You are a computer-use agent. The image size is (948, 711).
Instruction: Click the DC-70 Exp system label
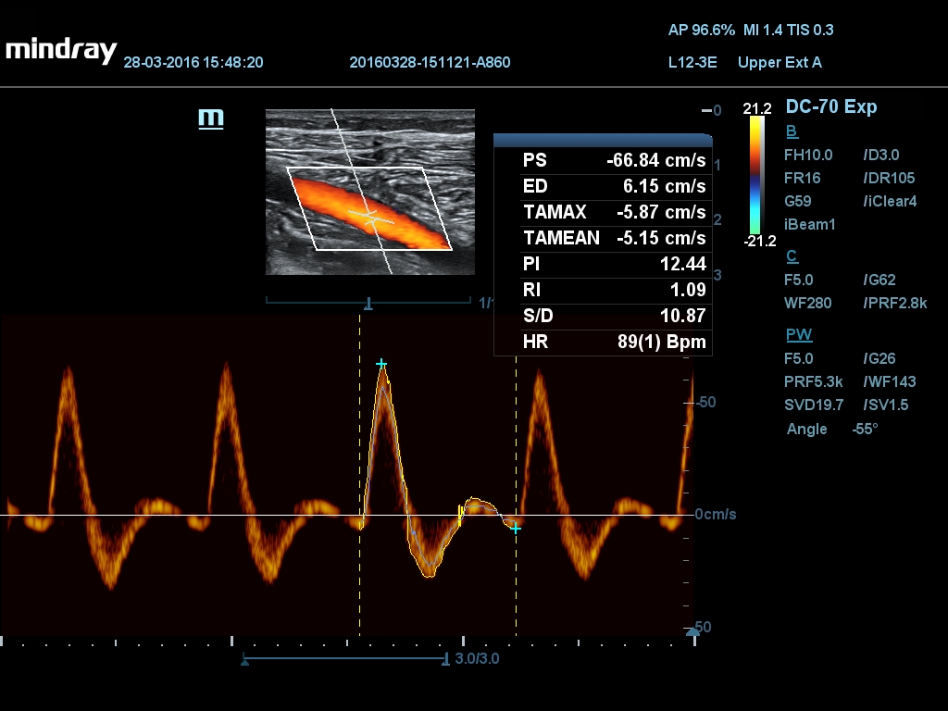point(831,106)
